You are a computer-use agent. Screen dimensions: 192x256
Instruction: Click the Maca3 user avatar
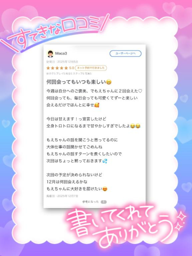coord(50,54)
